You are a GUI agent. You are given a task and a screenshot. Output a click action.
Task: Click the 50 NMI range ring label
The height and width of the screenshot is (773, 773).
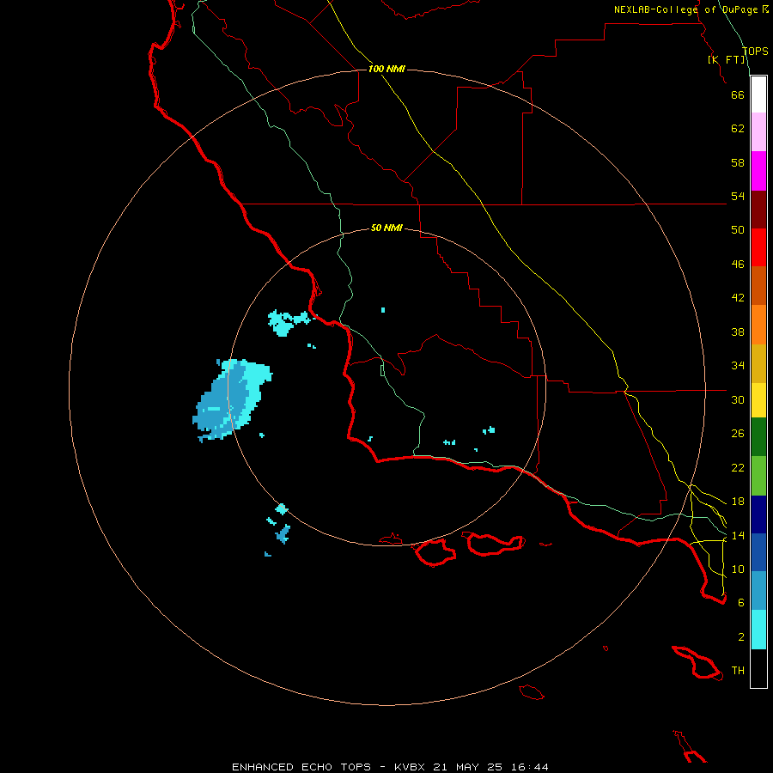click(x=386, y=228)
